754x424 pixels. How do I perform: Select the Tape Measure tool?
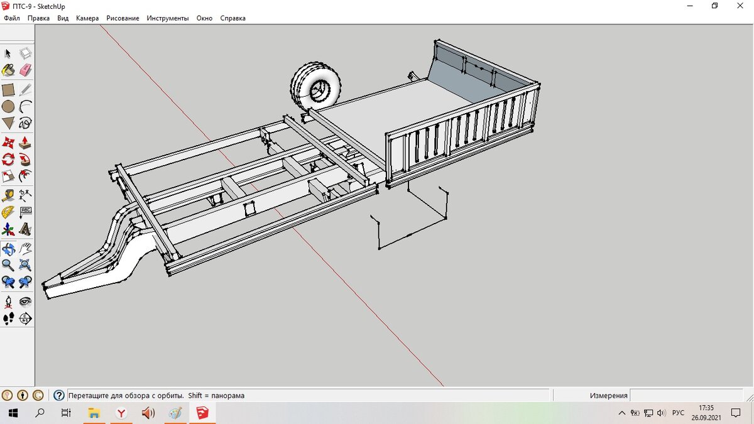click(x=8, y=195)
